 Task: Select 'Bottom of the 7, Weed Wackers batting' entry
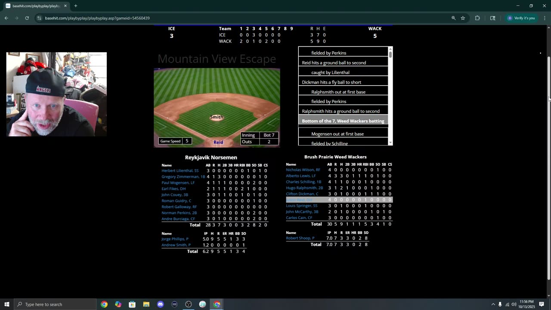pos(343,121)
